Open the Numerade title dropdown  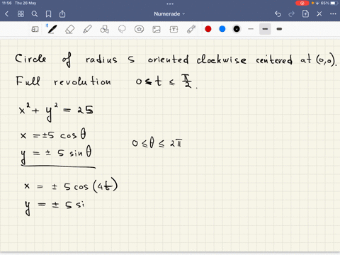[169, 14]
